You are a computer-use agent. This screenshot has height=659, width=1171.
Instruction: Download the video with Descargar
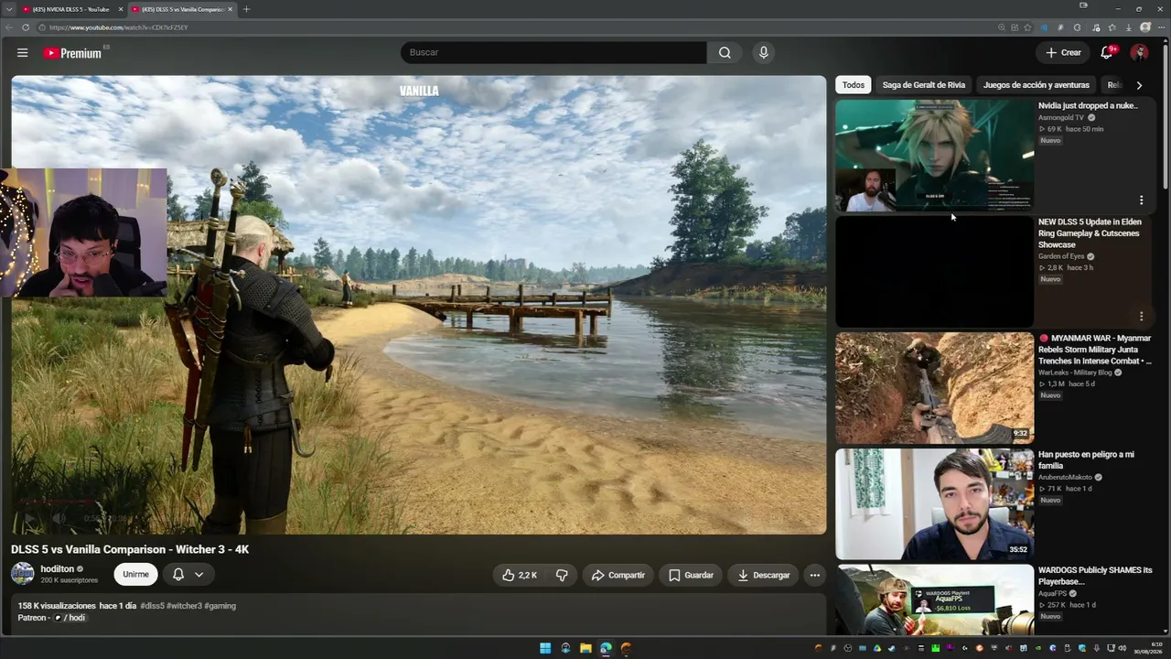pos(763,575)
